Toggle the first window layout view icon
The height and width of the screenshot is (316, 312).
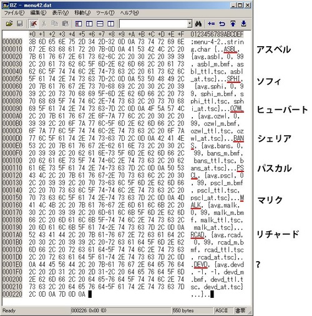tap(79, 24)
